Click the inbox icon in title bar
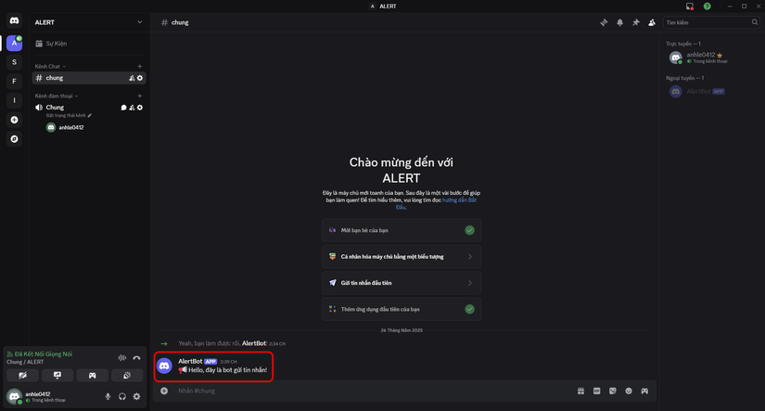Viewport: 765px width, 411px height. 689,6
